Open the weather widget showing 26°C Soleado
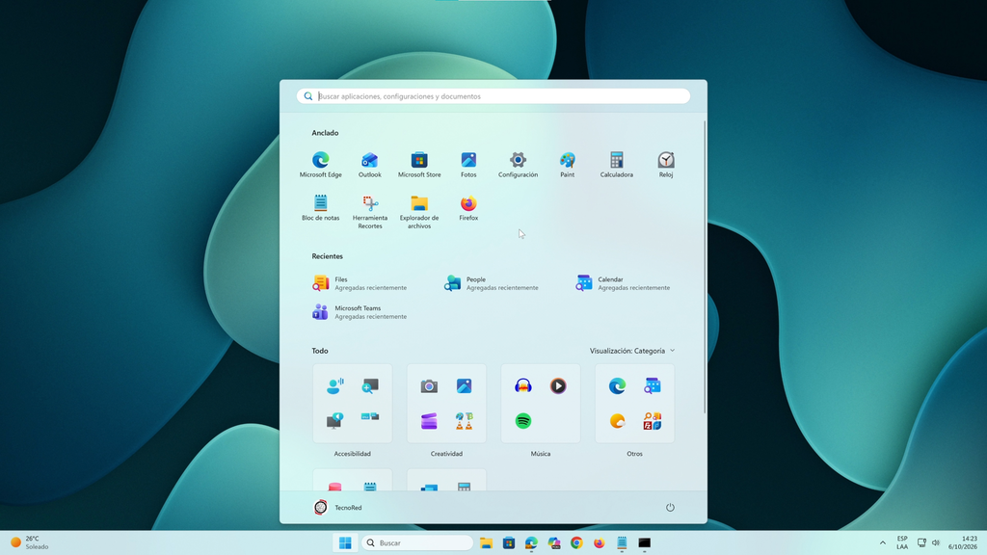 pos(30,543)
